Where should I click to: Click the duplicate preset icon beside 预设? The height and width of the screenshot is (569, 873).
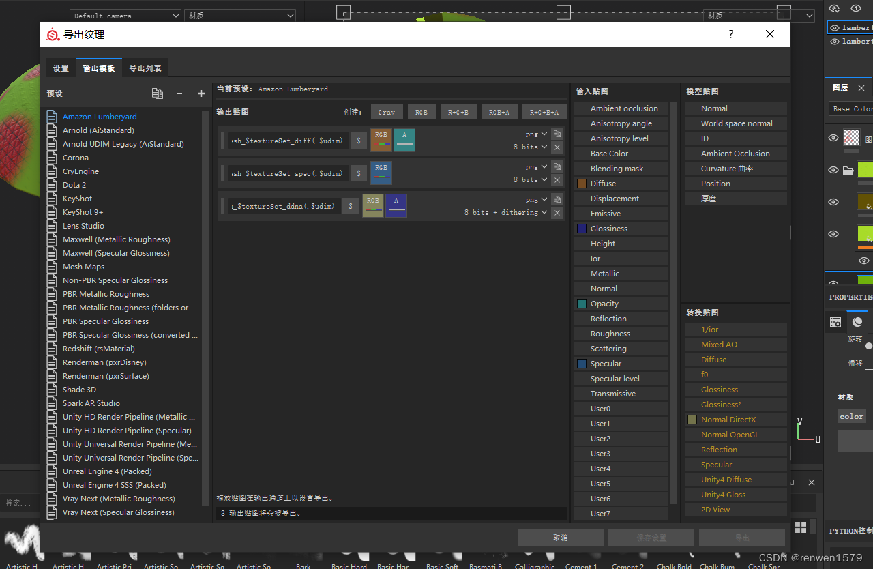point(158,93)
